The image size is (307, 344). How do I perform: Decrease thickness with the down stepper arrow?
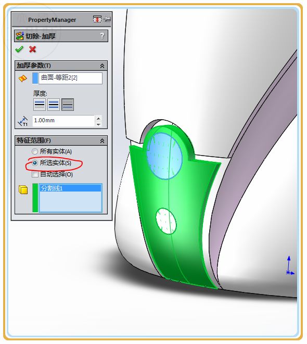coord(99,124)
